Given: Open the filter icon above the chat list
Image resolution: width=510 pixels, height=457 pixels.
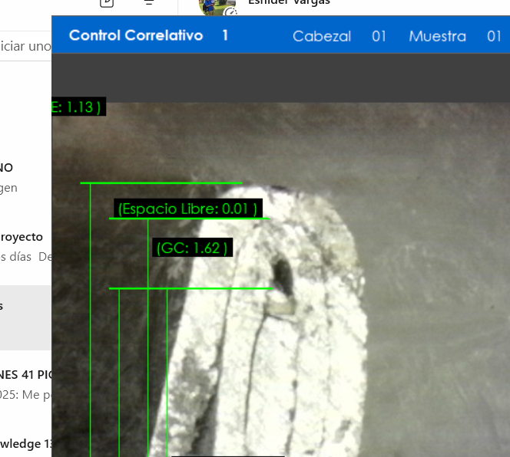Looking at the screenshot, I should pos(149,3).
